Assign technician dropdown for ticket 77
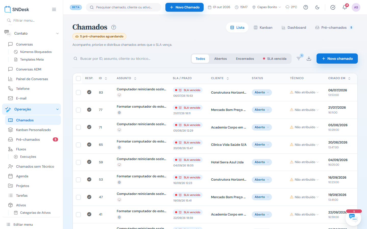The height and width of the screenshot is (229, 367). [x=304, y=110]
